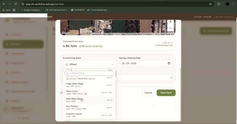Click the Sowing / Planting Date field

point(146,63)
